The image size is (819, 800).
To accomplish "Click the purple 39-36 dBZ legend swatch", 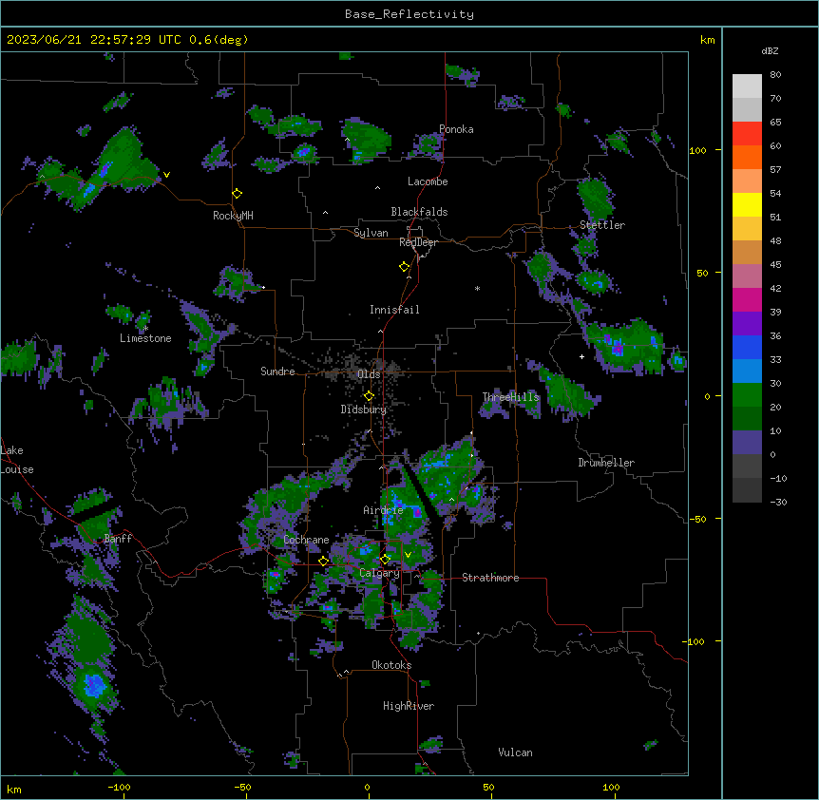I will pyautogui.click(x=747, y=324).
